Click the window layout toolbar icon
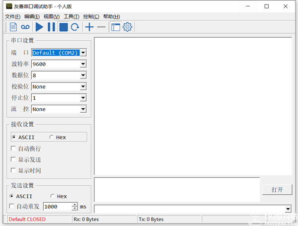The height and width of the screenshot is (226, 298). [x=116, y=27]
